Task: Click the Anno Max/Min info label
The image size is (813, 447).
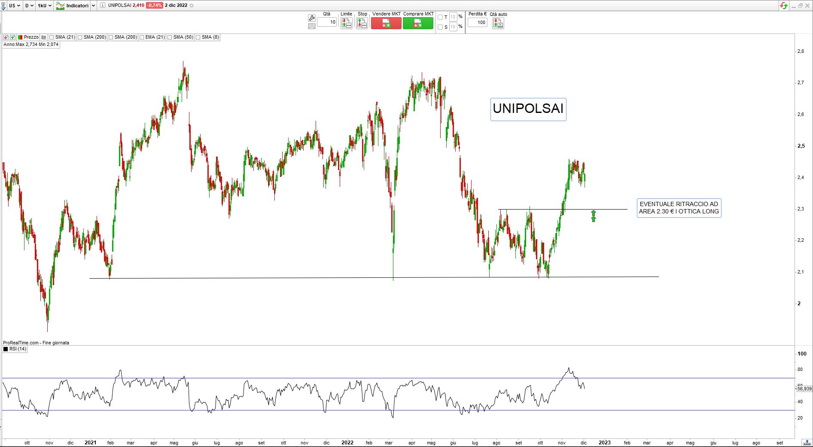Action: [x=31, y=45]
